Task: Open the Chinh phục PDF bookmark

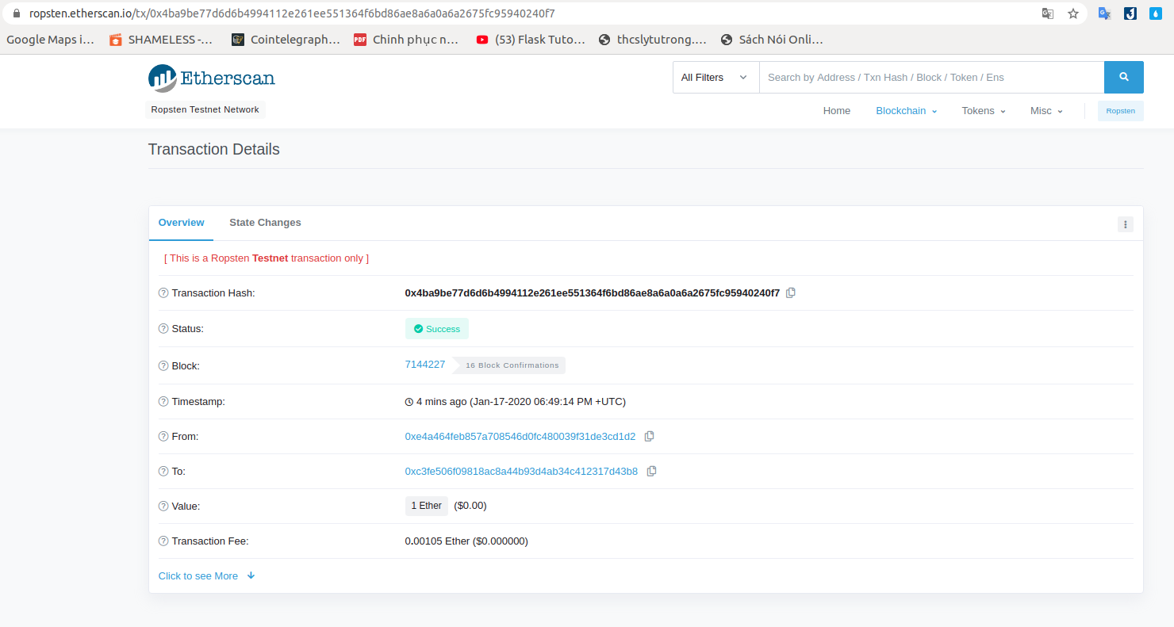Action: 407,40
